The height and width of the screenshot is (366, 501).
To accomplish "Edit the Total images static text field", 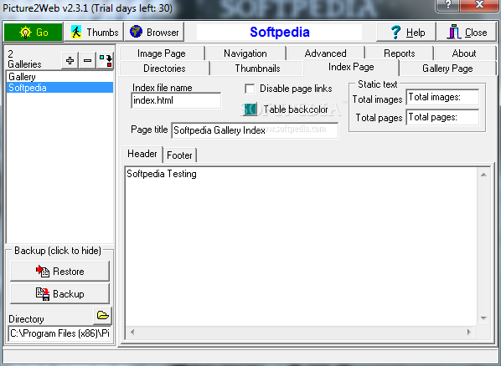I will click(x=442, y=97).
